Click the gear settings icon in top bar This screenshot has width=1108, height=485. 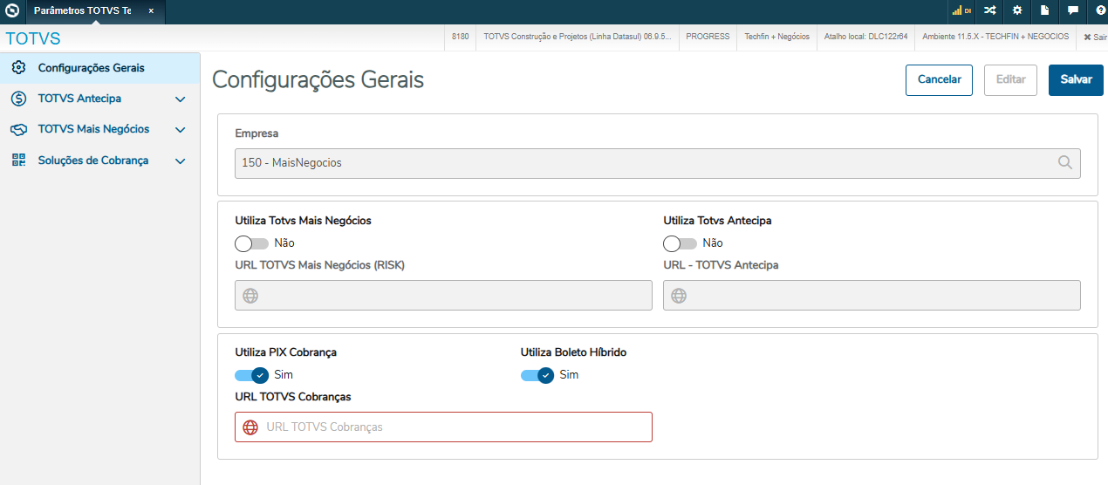click(1017, 11)
